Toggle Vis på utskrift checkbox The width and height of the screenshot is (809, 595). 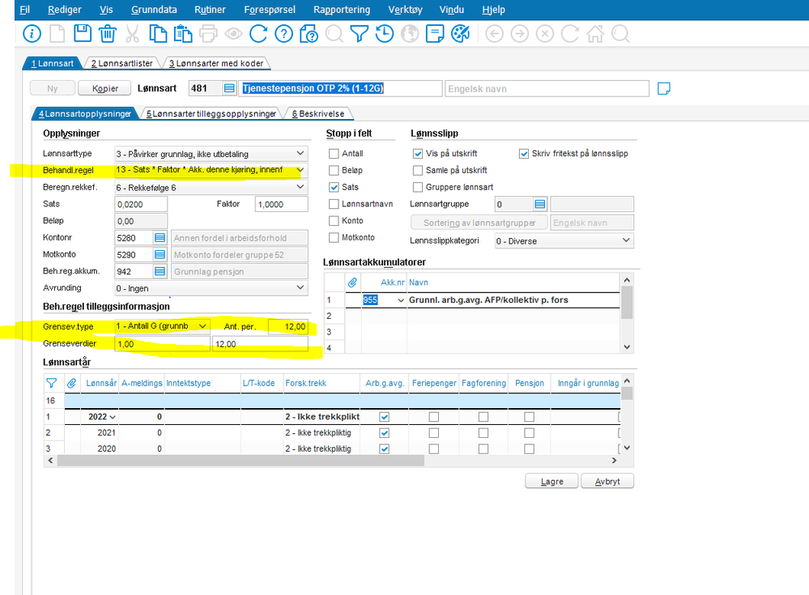click(x=418, y=154)
